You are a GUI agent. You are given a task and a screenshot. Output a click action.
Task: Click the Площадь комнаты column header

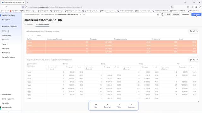click(121, 39)
